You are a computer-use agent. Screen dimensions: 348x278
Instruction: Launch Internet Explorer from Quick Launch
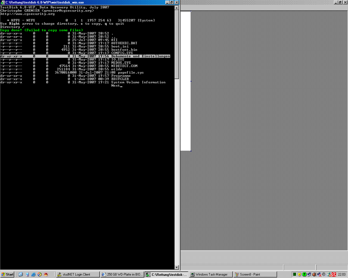(x=33, y=274)
